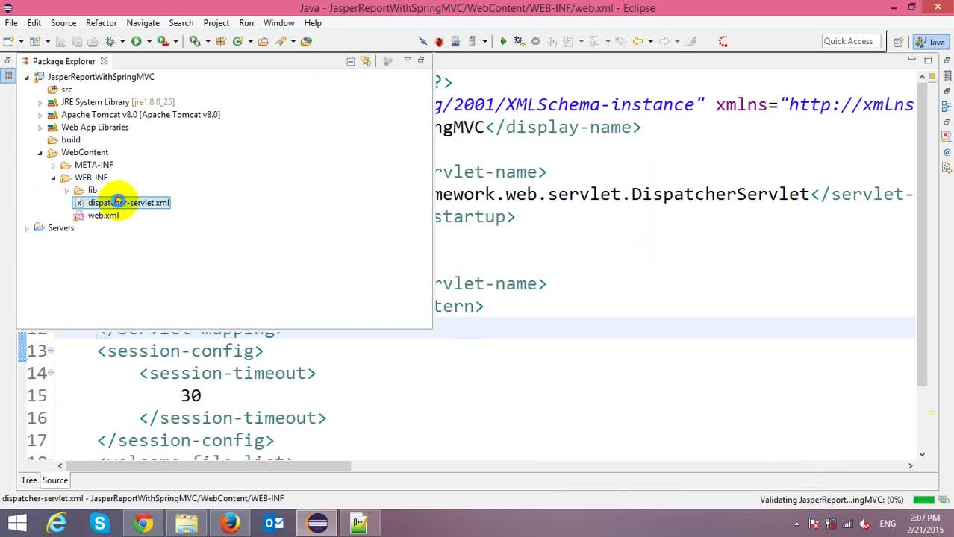Open the Window menu

(279, 23)
